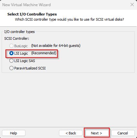
Task: Click the "Paravirtualized SCSI" label text
Action: pyautogui.click(x=30, y=68)
